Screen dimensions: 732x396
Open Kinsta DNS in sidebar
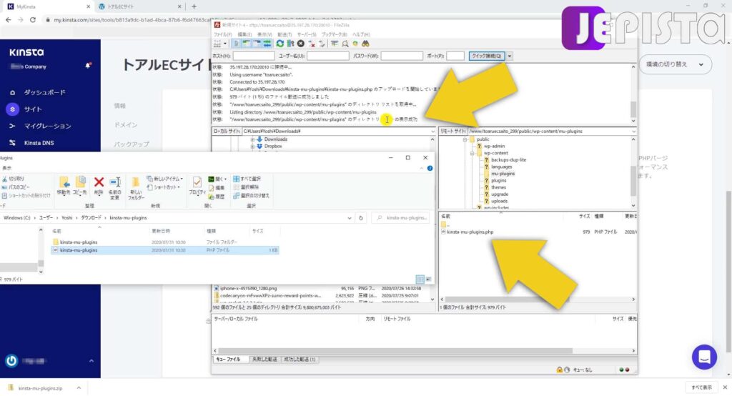(39, 143)
